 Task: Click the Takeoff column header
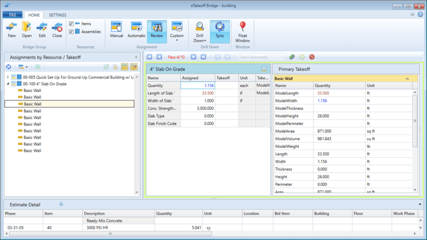coord(227,78)
